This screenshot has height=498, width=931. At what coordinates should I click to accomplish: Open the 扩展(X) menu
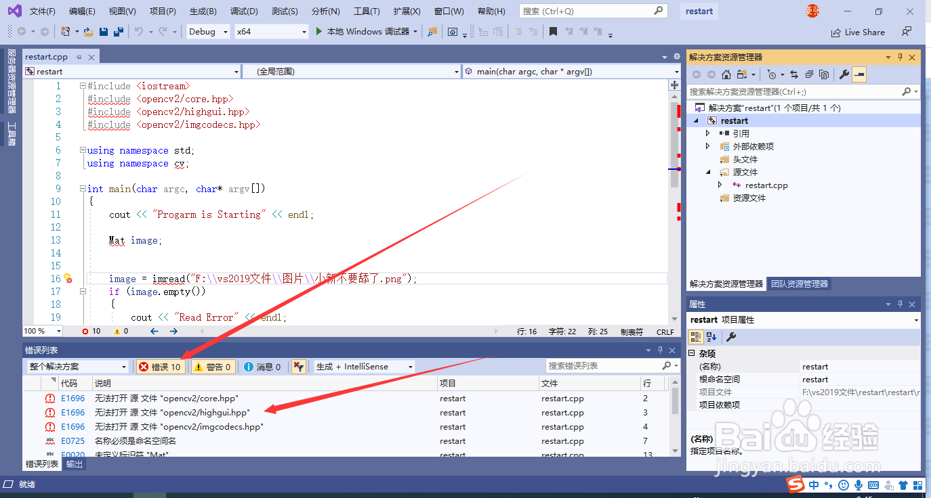[x=407, y=12]
